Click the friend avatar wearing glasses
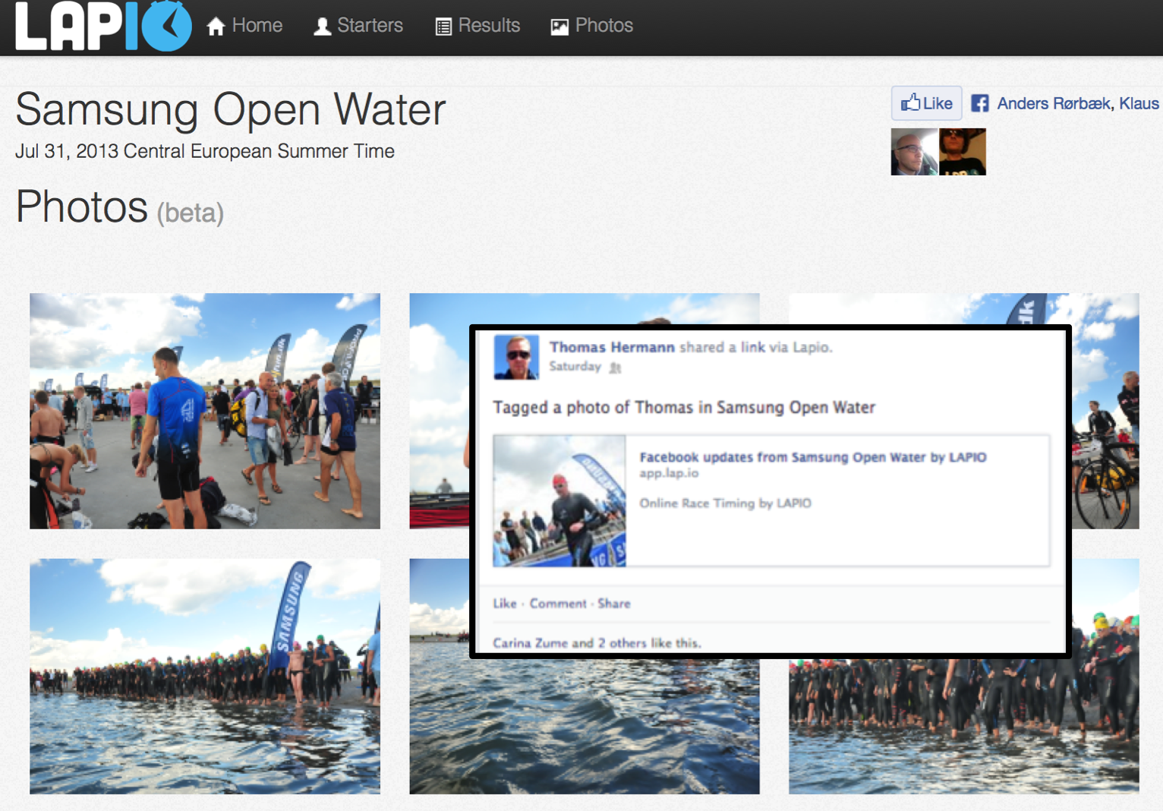Viewport: 1163px width, 811px height. pos(914,152)
